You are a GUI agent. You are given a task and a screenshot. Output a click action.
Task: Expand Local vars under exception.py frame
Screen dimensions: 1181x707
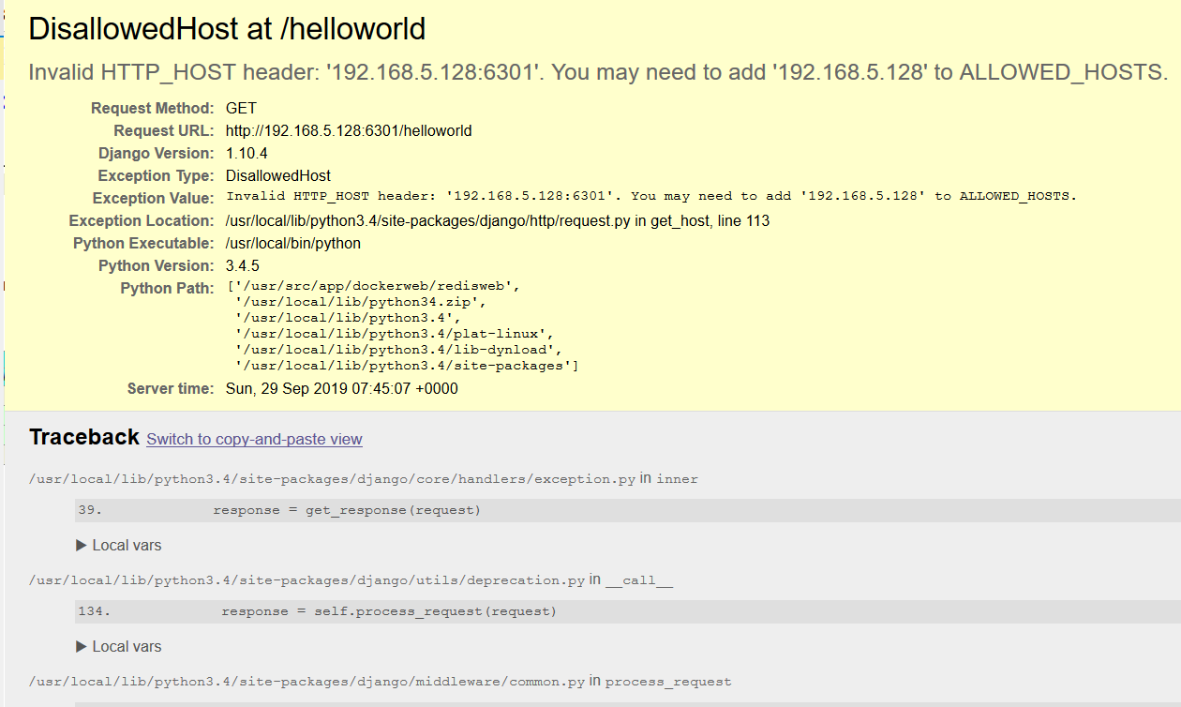(119, 545)
